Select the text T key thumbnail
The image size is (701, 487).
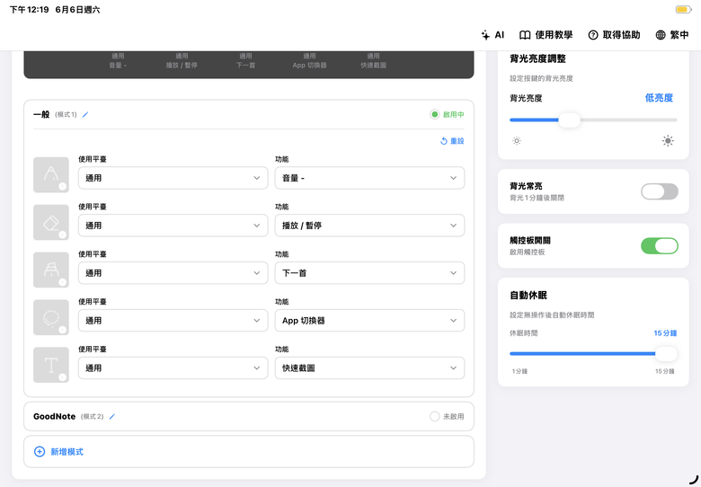pyautogui.click(x=51, y=365)
